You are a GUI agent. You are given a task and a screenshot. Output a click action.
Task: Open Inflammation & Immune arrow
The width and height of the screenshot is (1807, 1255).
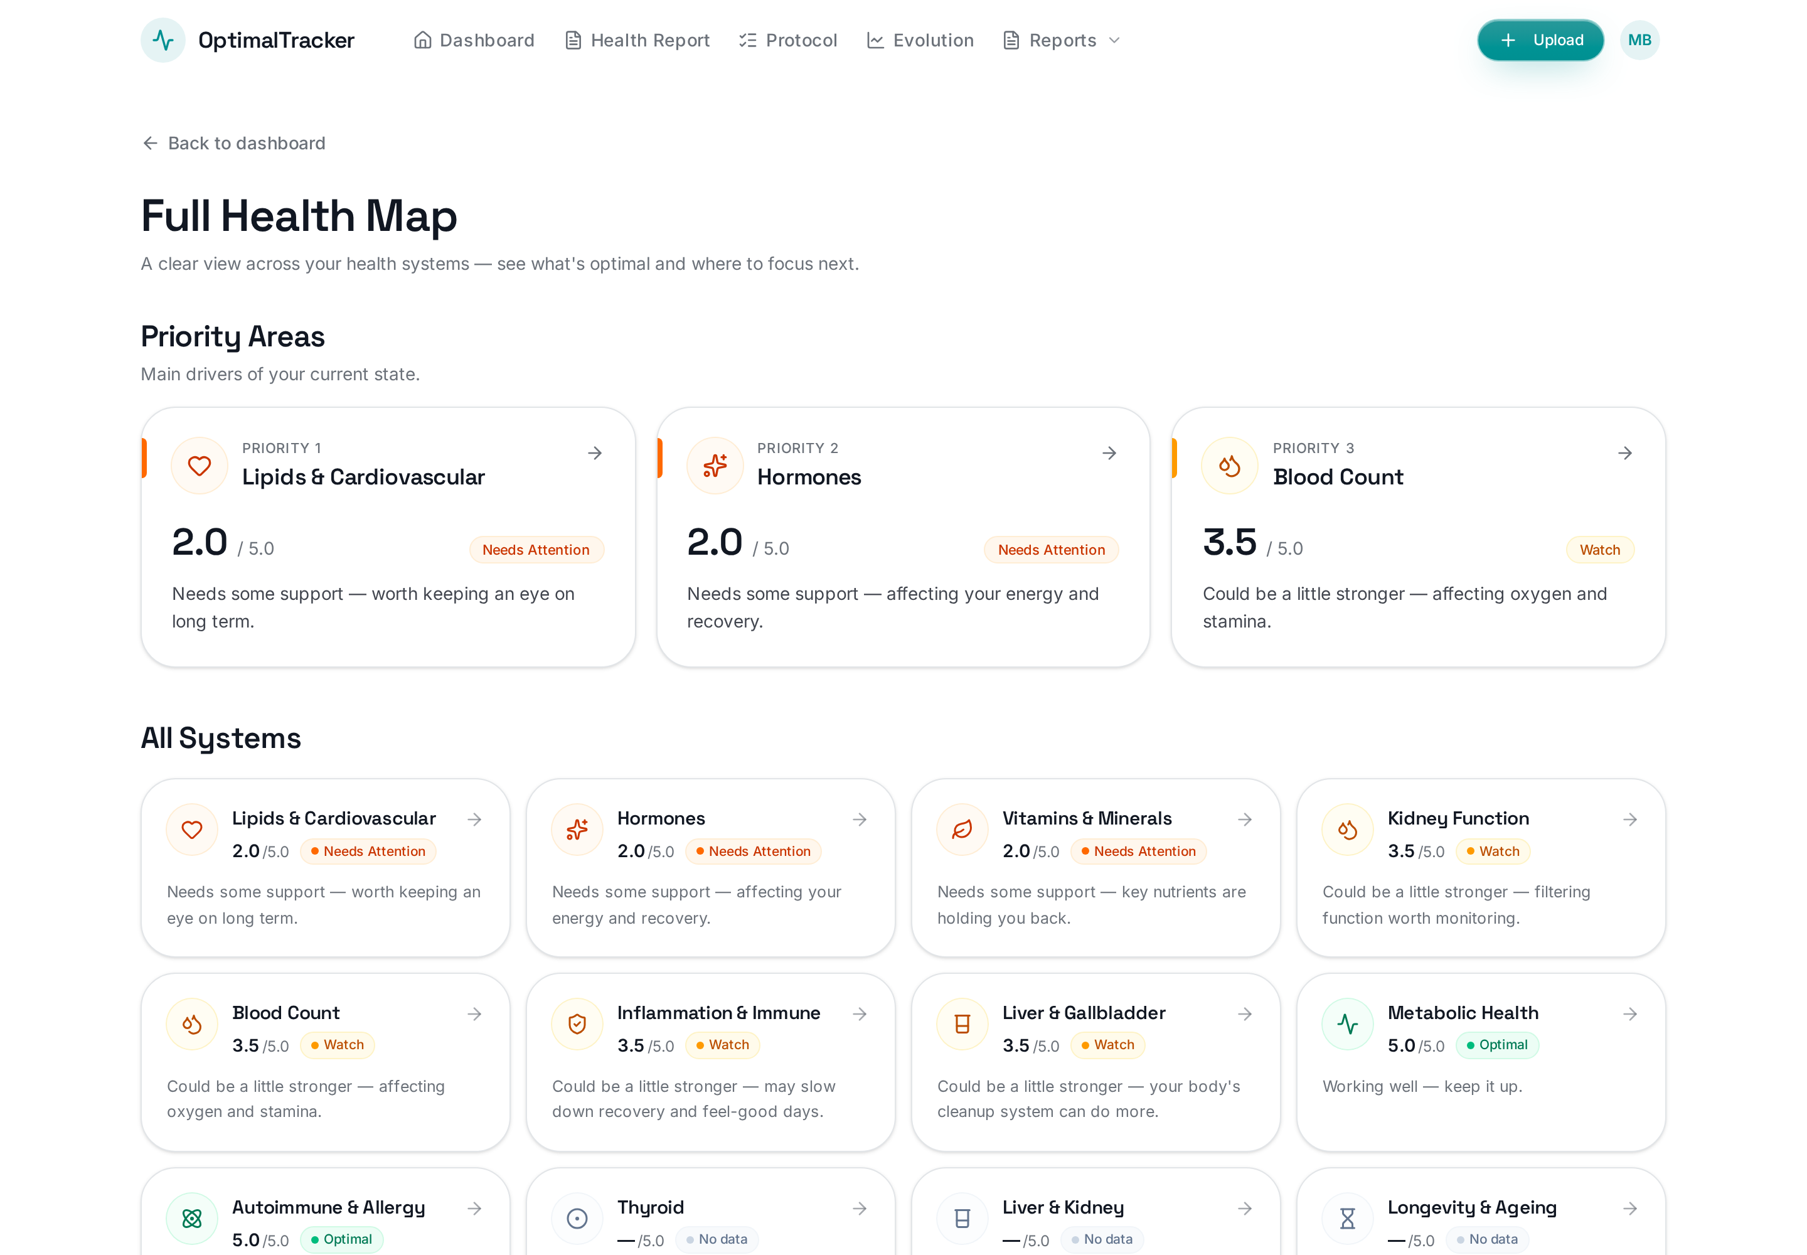coord(860,1013)
